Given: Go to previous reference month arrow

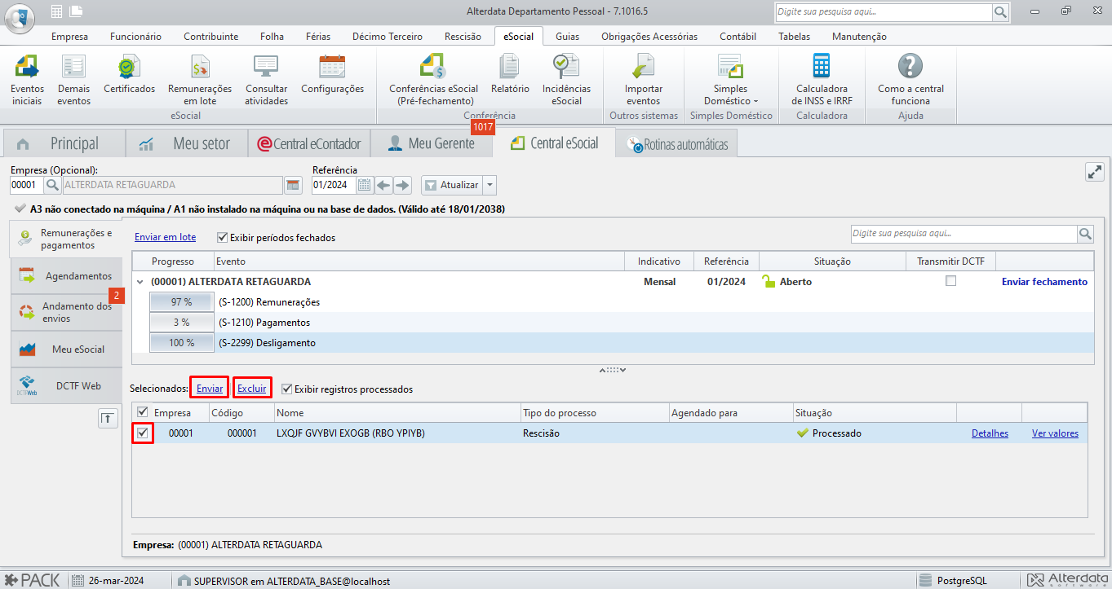Looking at the screenshot, I should (x=383, y=185).
